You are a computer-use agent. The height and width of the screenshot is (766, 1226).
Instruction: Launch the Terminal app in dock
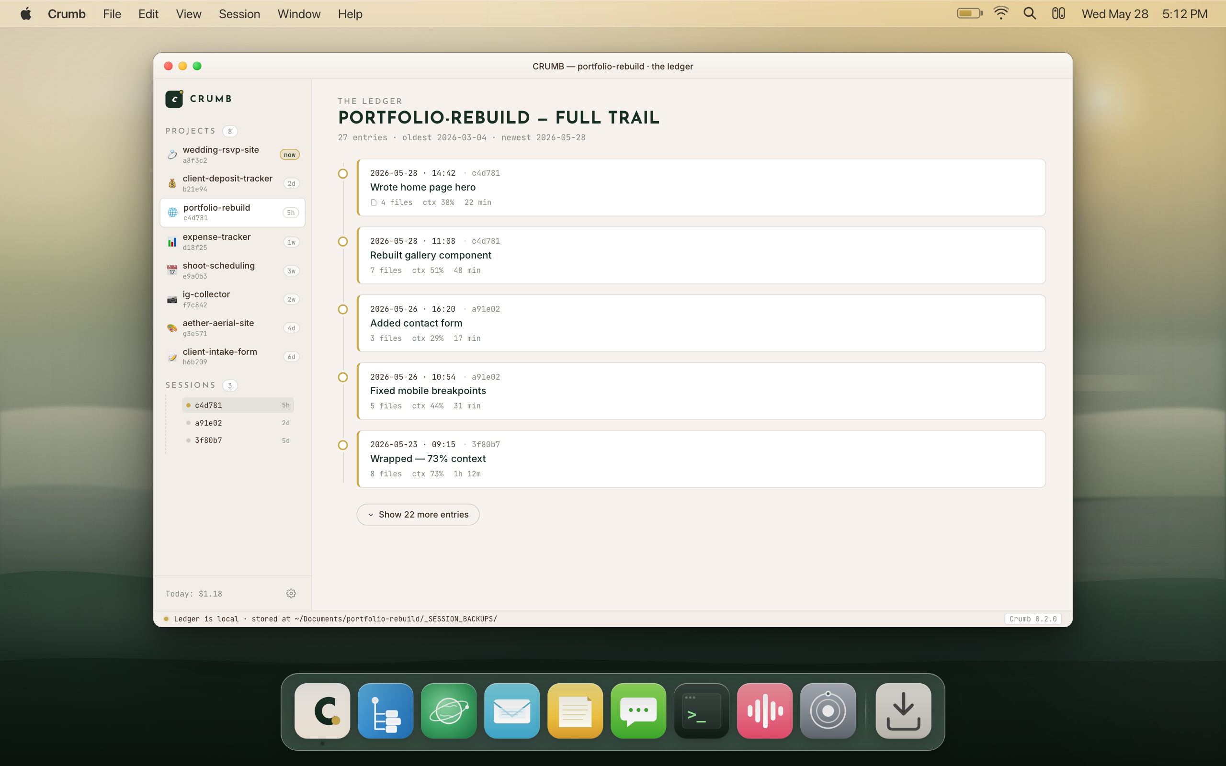tap(702, 711)
